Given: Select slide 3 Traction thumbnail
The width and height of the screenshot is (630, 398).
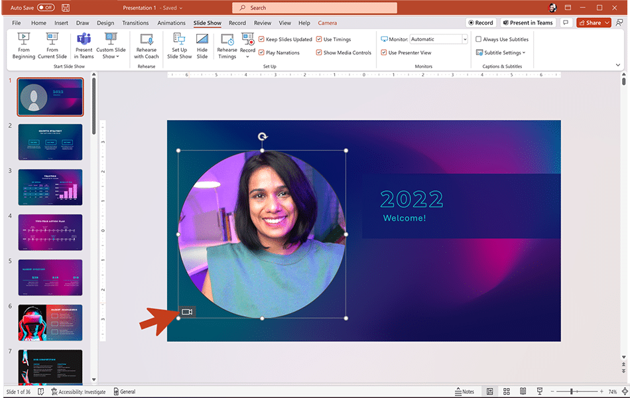Looking at the screenshot, I should point(50,187).
